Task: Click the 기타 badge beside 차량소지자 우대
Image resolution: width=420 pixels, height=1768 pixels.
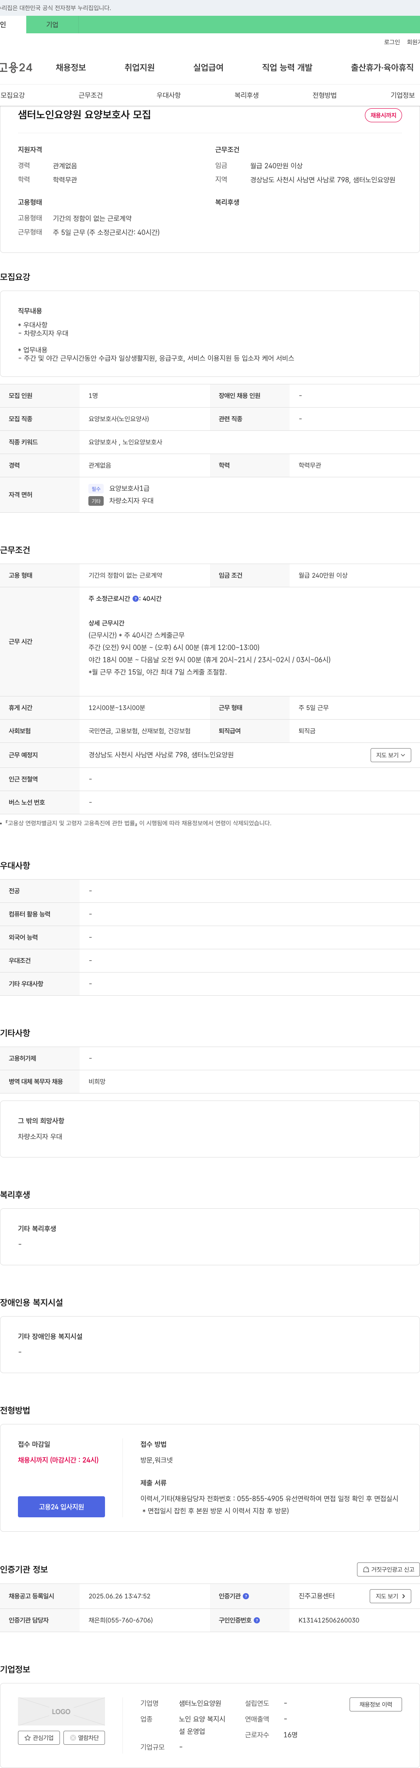Action: pyautogui.click(x=96, y=501)
